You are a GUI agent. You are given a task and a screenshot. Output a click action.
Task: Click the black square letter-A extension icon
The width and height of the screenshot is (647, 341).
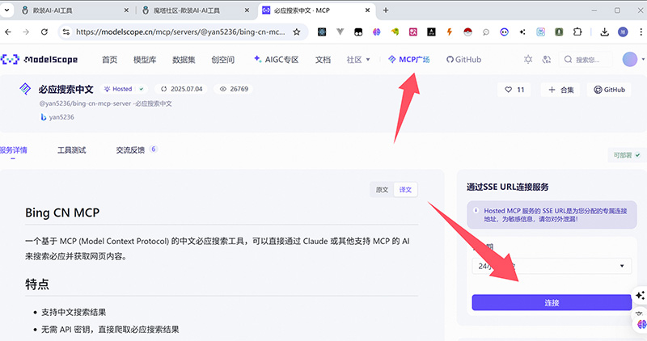click(x=431, y=32)
